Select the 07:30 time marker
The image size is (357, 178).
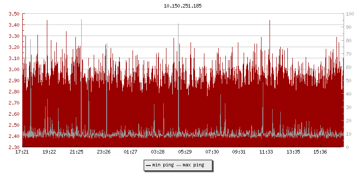click(212, 152)
